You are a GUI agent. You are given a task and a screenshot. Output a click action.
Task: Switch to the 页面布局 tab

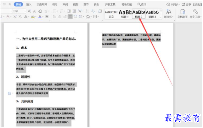point(42,4)
